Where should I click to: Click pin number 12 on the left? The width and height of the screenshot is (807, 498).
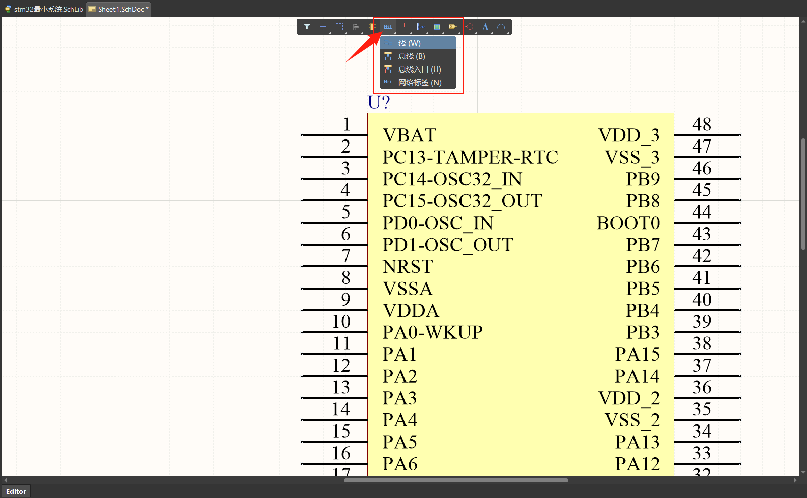click(x=341, y=366)
